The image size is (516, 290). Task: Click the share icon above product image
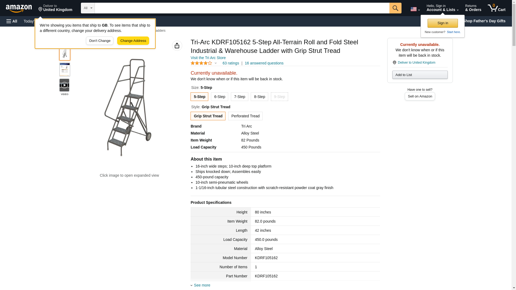pos(177,46)
